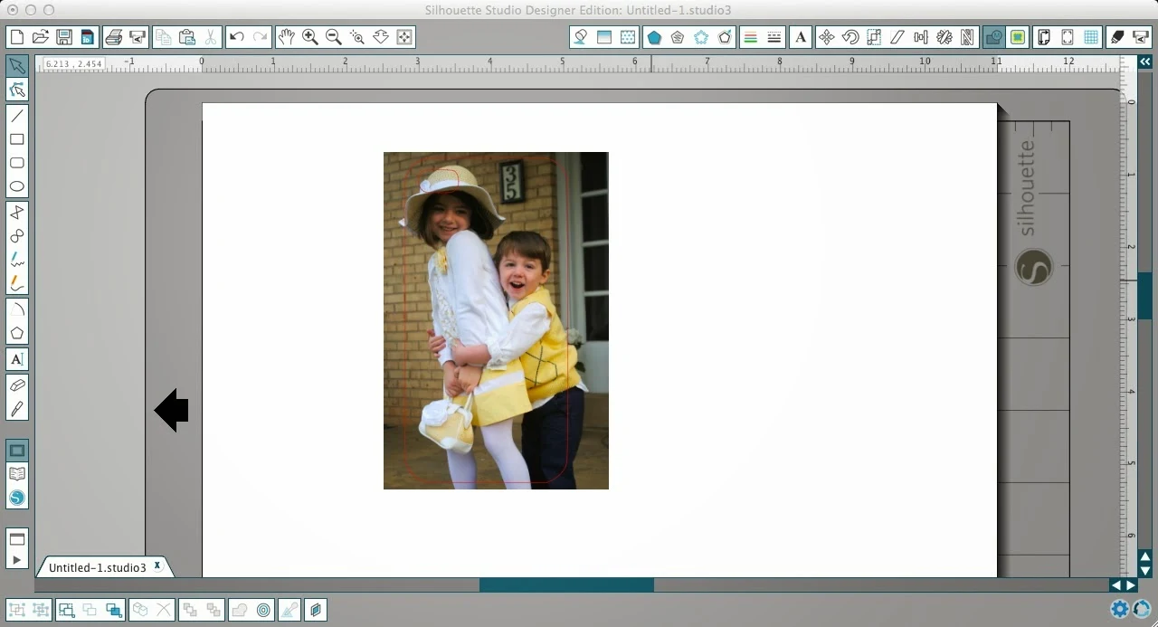This screenshot has height=627, width=1158.
Task: Toggle the registration marks view
Action: (x=1068, y=37)
